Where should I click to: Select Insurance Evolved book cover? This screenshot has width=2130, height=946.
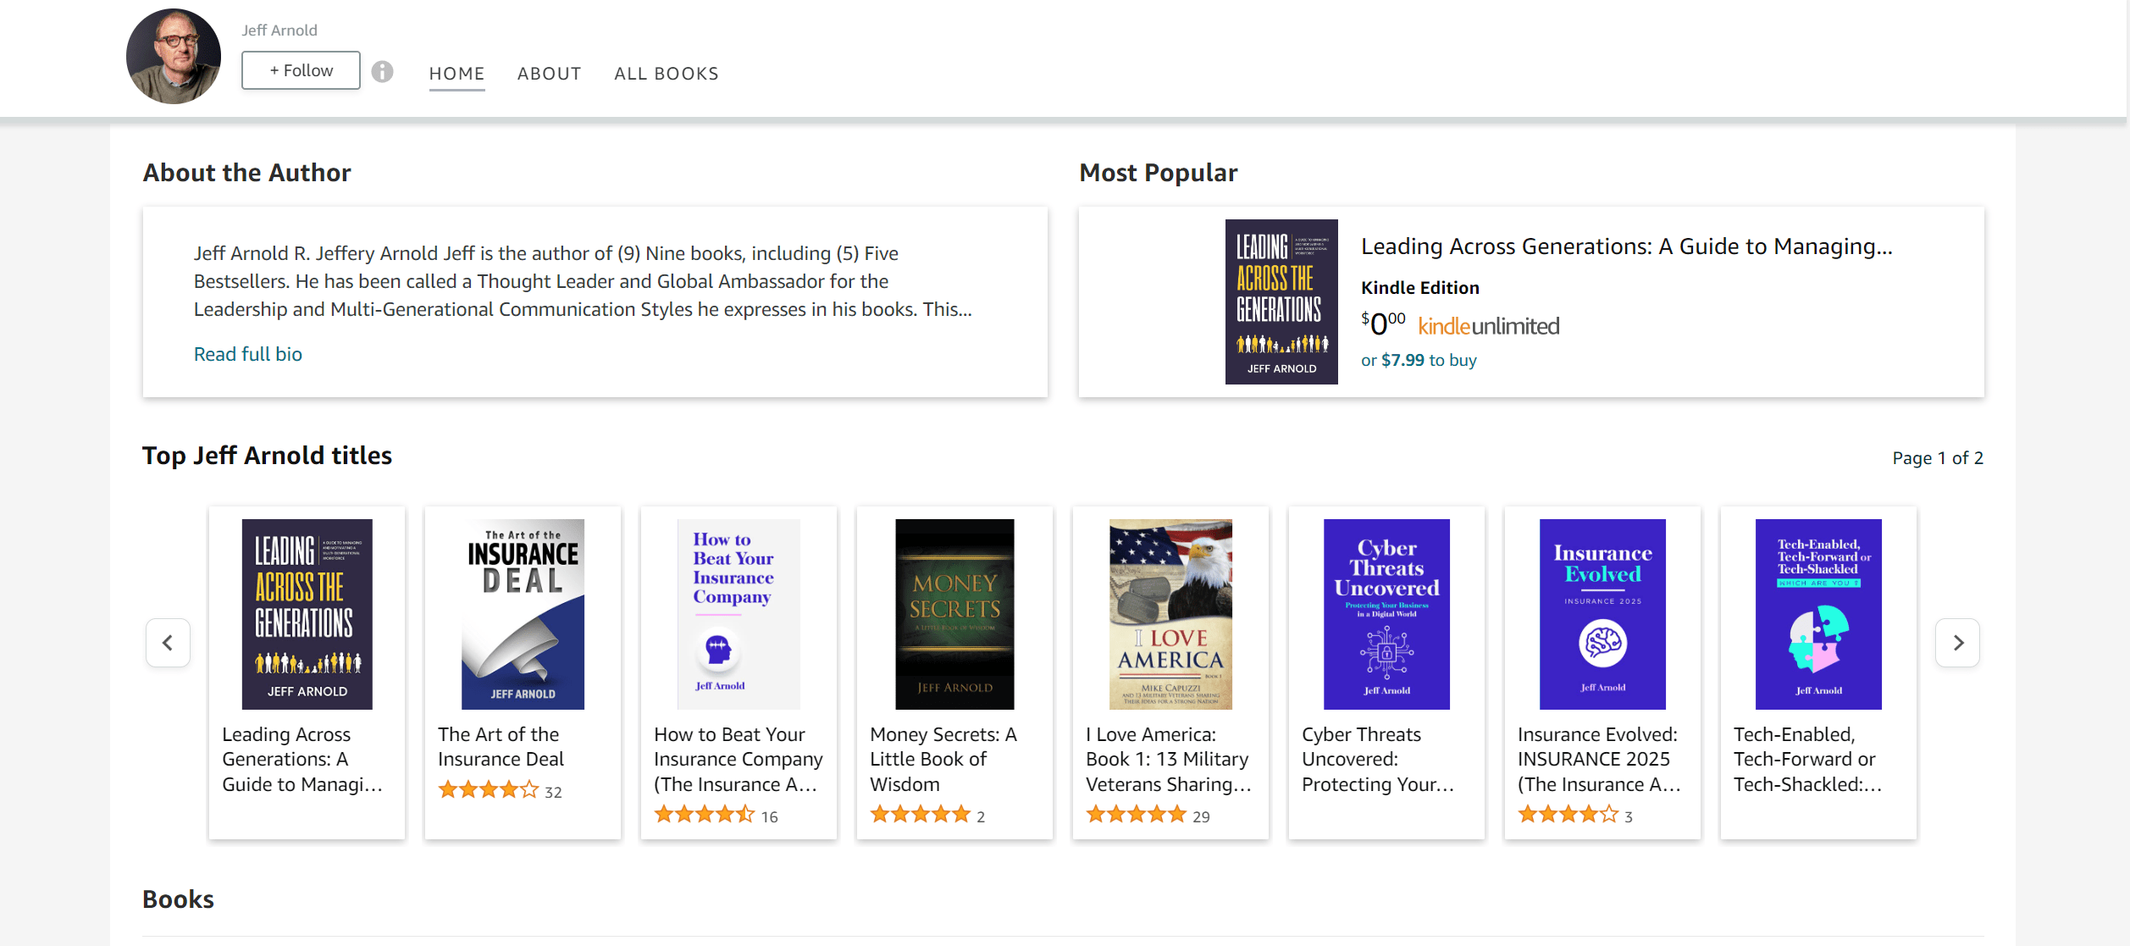coord(1602,614)
